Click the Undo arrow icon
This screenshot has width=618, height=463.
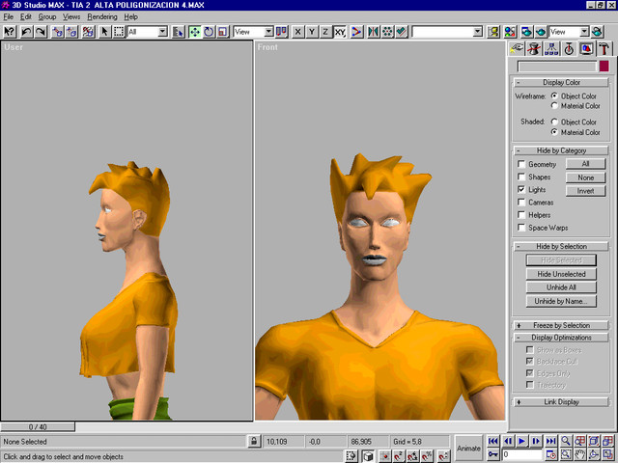(x=26, y=32)
